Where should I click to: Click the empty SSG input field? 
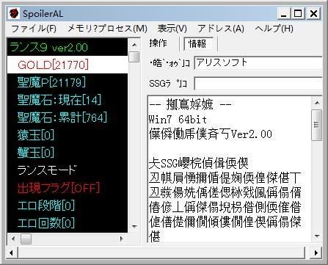coord(258,84)
